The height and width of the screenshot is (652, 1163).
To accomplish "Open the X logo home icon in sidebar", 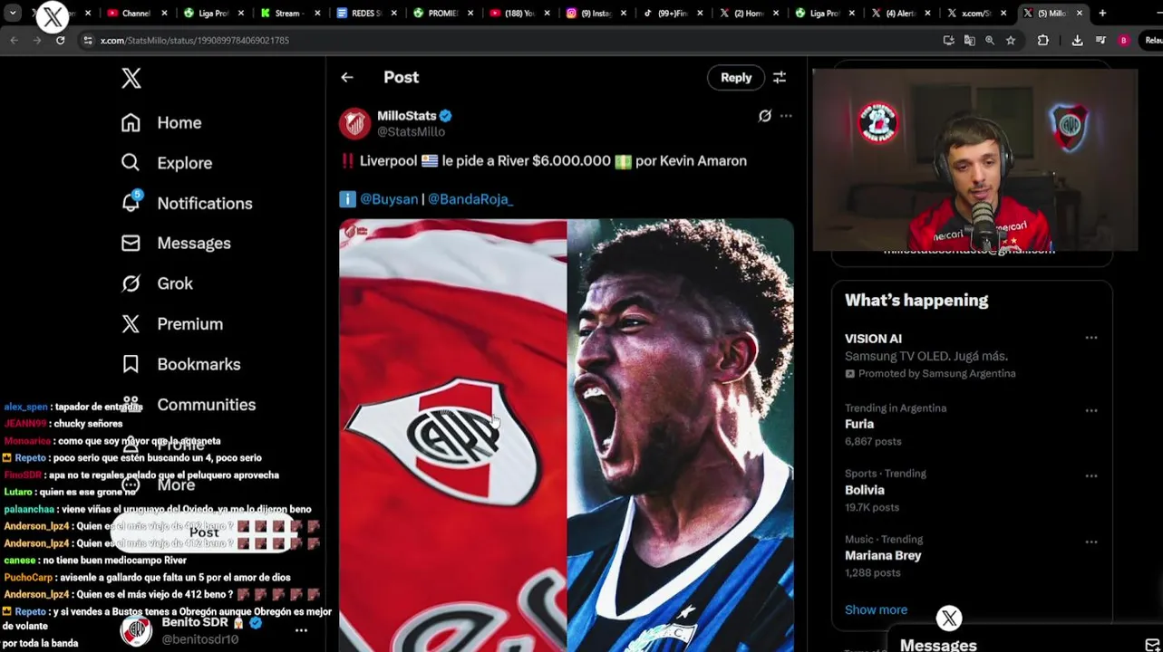I will (x=131, y=79).
